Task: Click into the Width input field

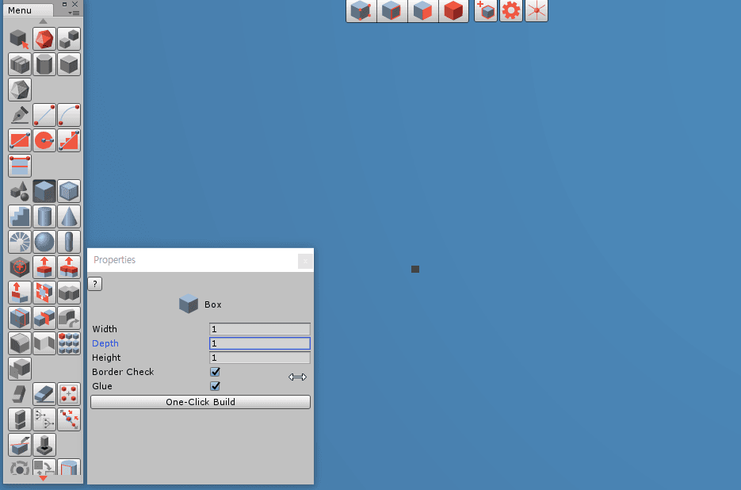Action: coord(259,329)
